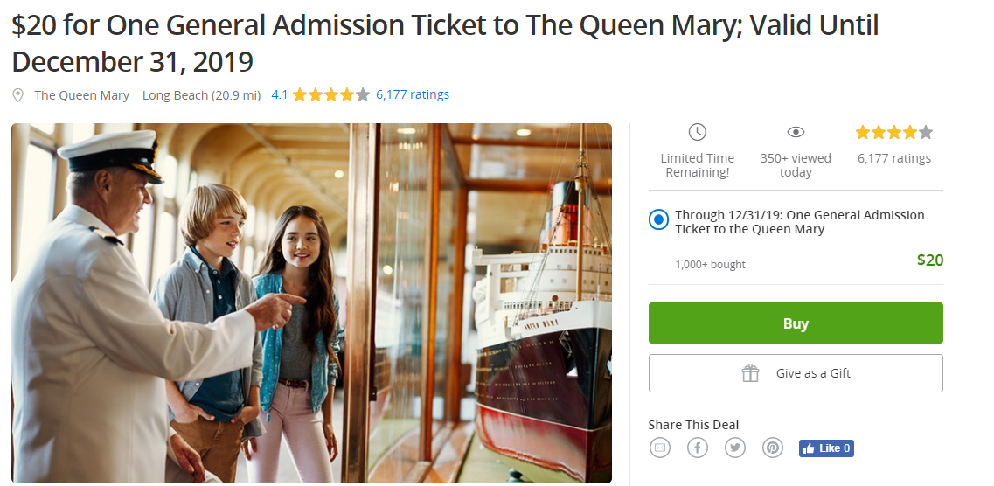Image resolution: width=994 pixels, height=486 pixels.
Task: Open the 6,177 ratings link under title
Action: click(x=412, y=94)
